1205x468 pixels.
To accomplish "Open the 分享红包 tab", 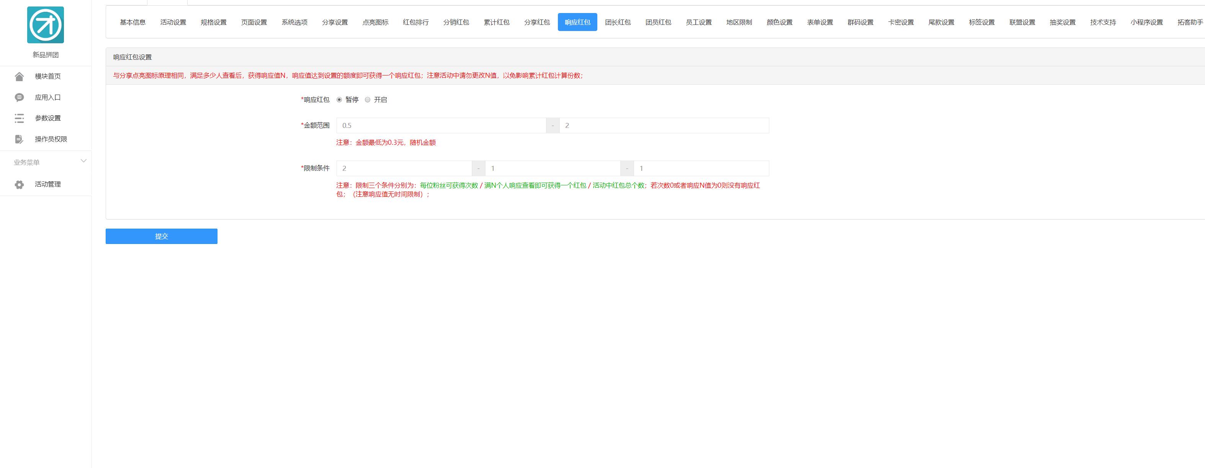I will tap(537, 22).
